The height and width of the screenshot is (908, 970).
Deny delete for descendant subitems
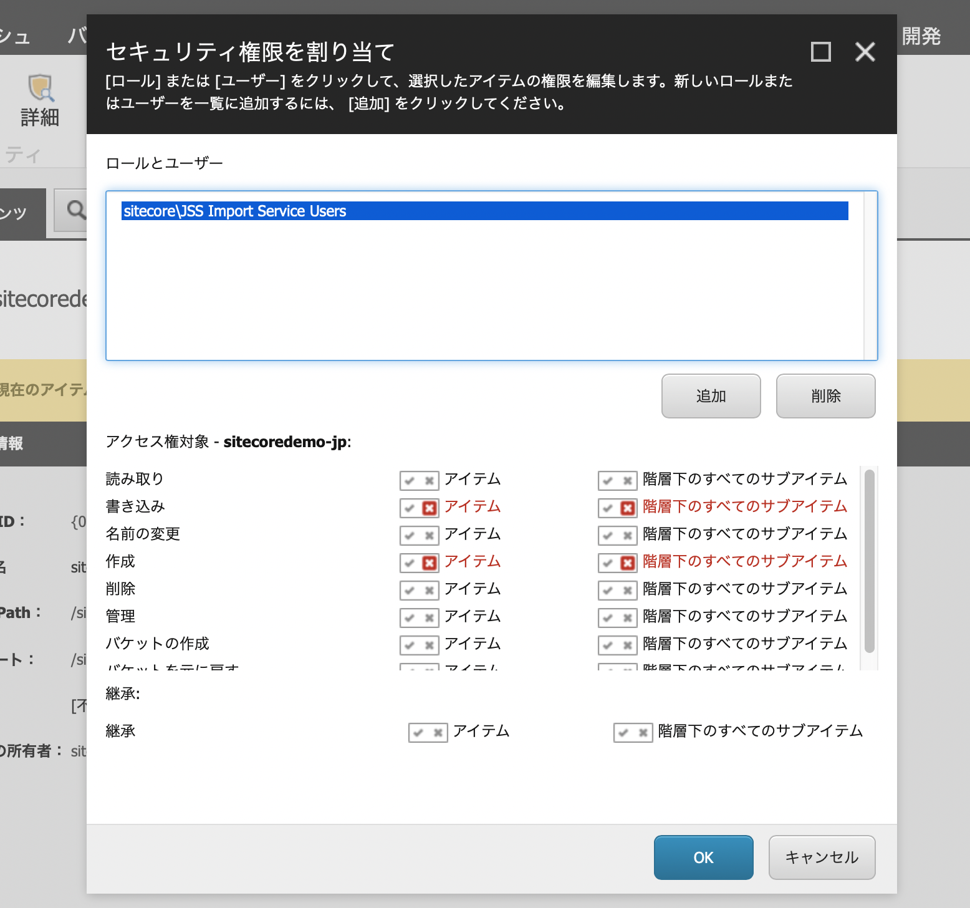pyautogui.click(x=628, y=591)
